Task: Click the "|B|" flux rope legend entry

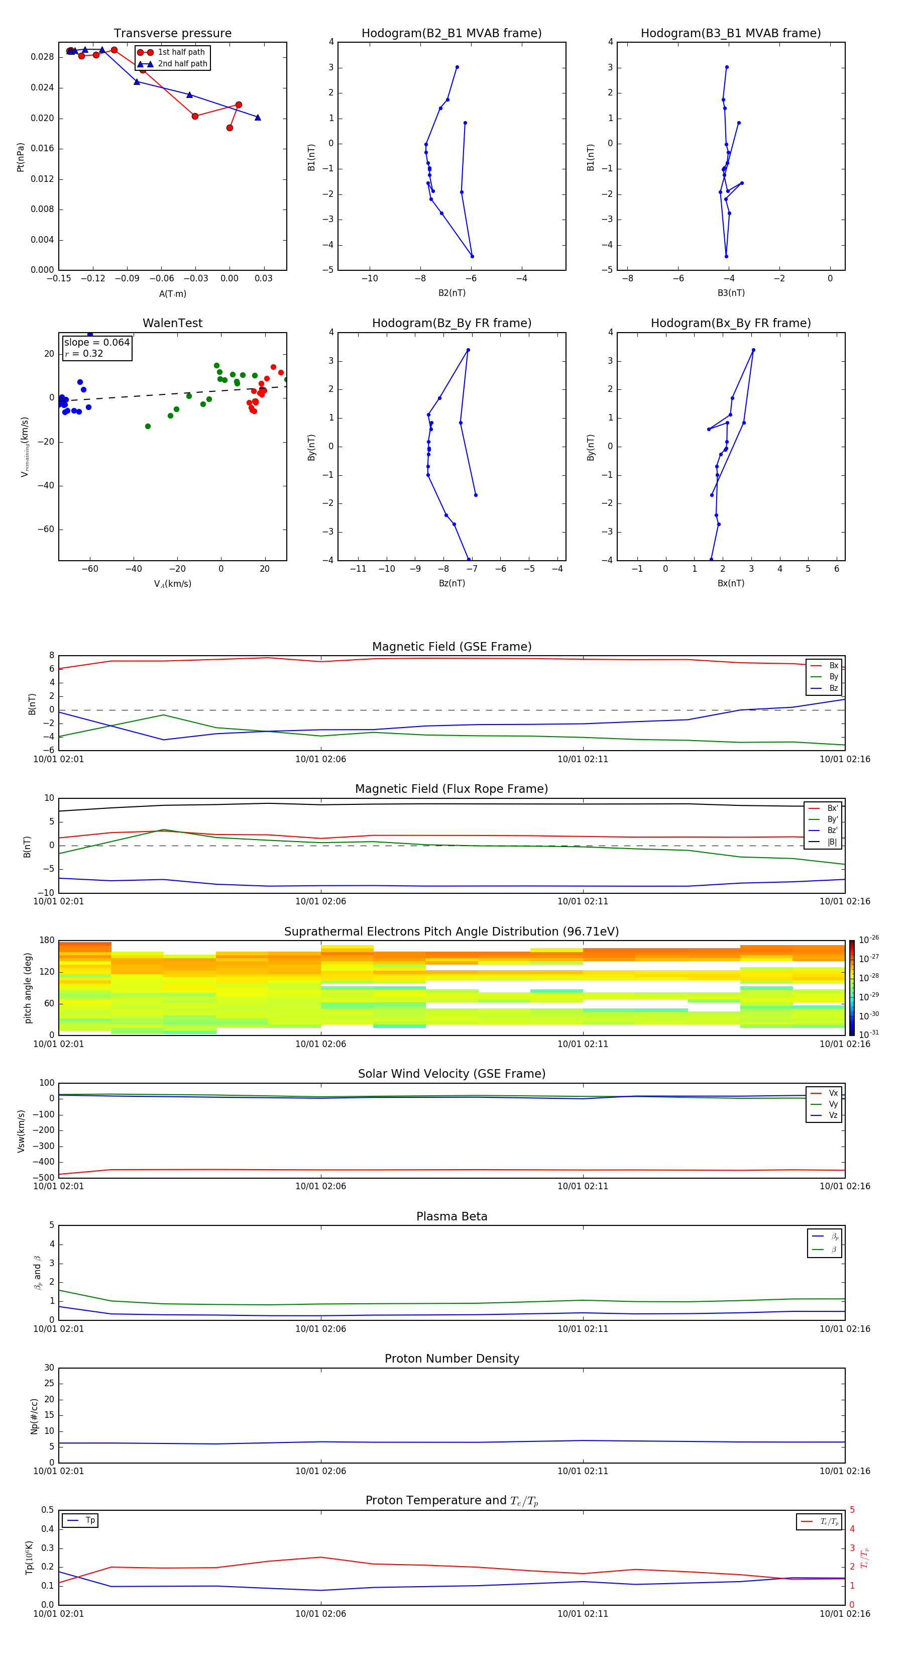Action: [x=823, y=842]
